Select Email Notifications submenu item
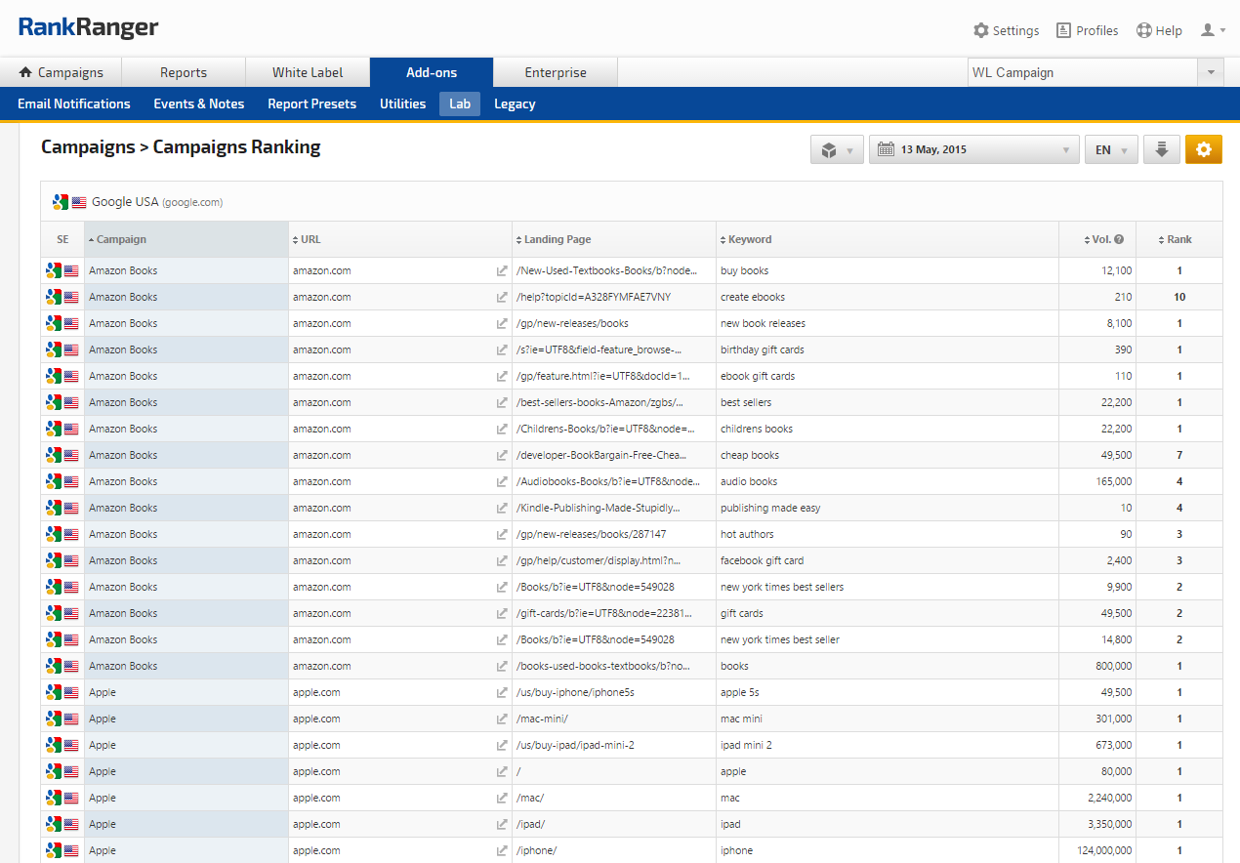This screenshot has width=1240, height=863. tap(74, 103)
